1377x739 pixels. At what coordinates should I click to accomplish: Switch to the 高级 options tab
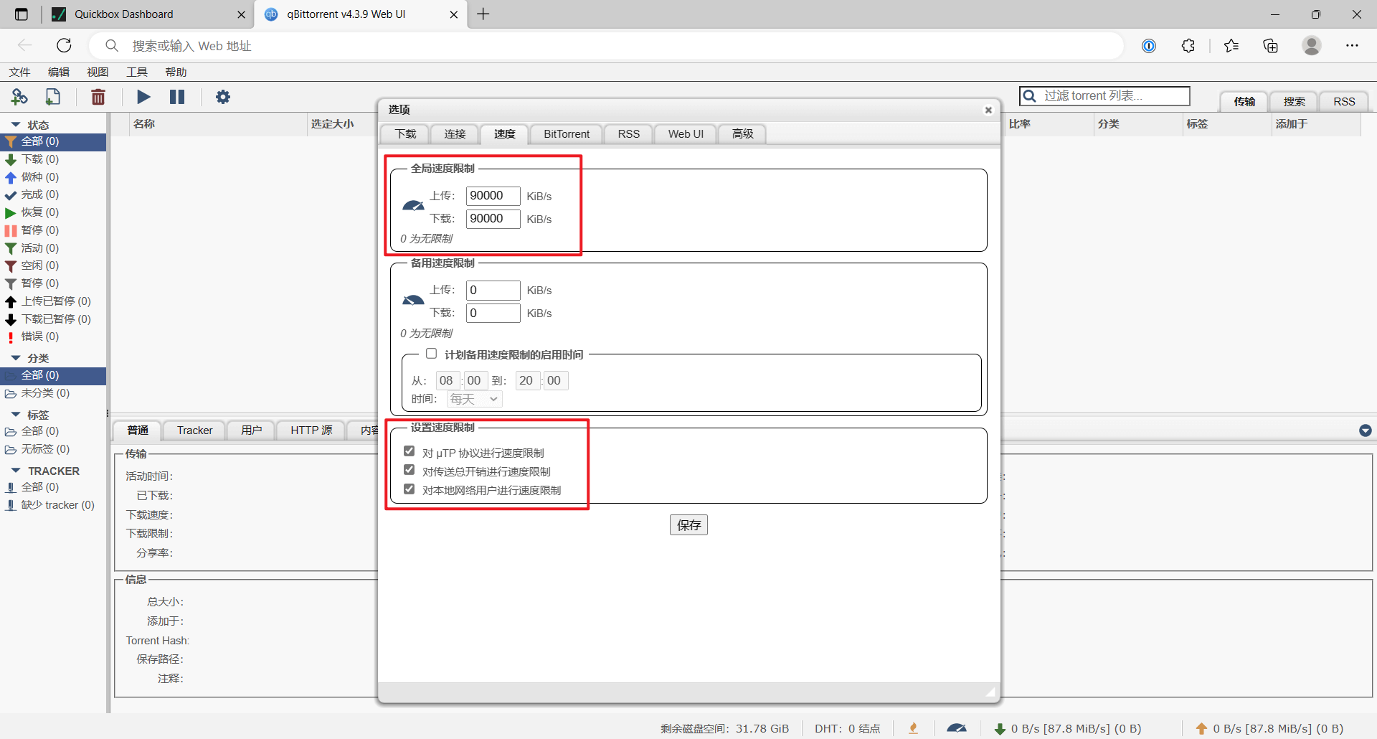(743, 134)
